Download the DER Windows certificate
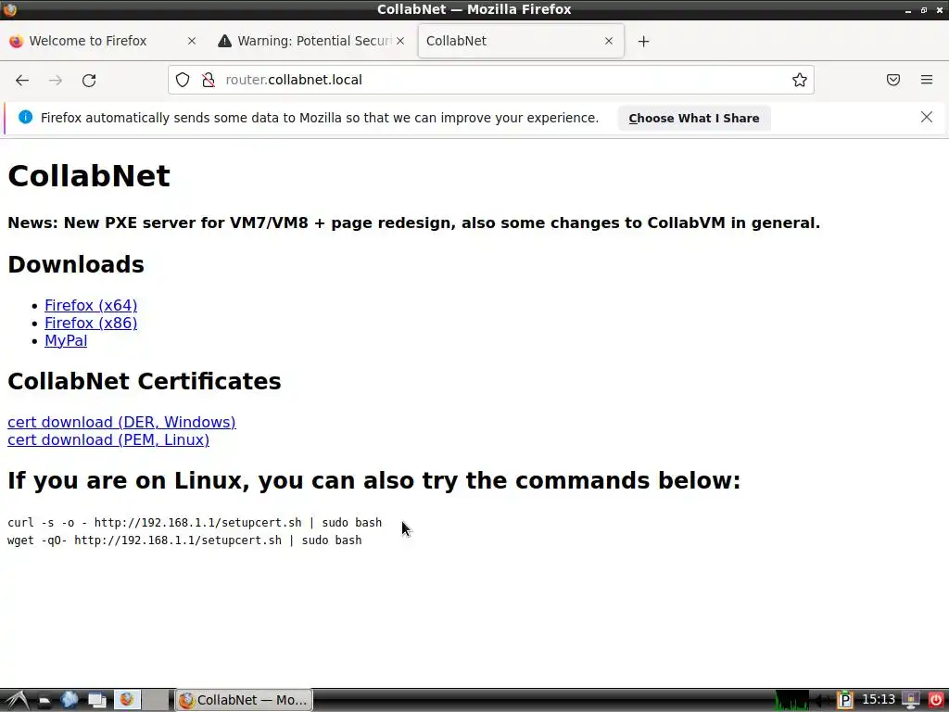Screen dimensions: 949x712 121,422
